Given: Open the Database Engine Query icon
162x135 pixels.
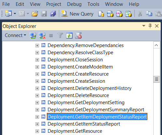Looking at the screenshot, I should (x=101, y=14).
